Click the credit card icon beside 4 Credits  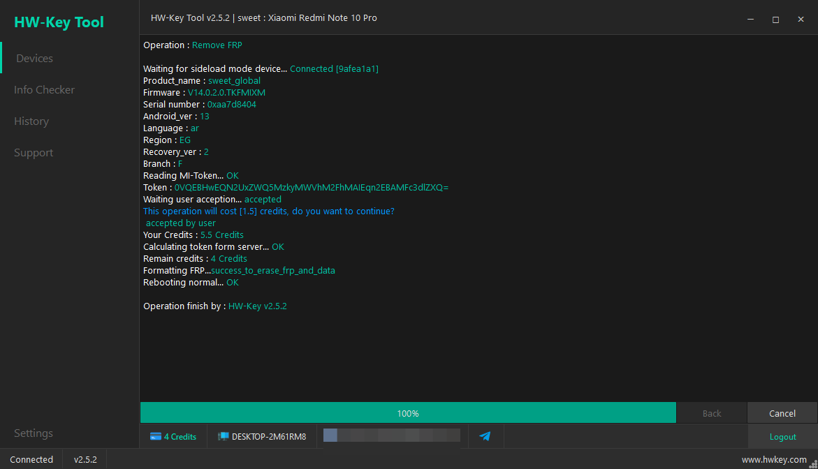coord(156,437)
